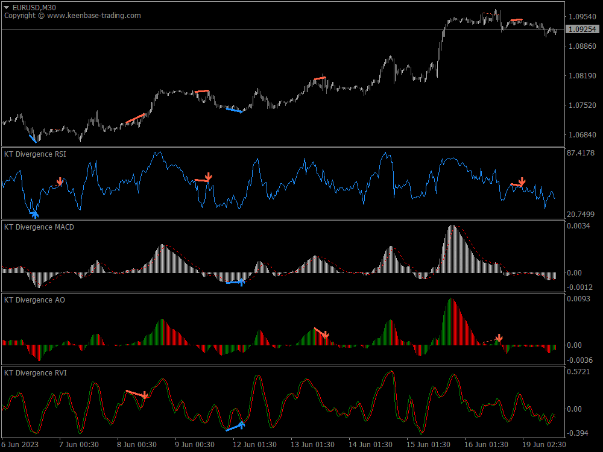Click the KT Divergence MACD panel label

click(37, 227)
